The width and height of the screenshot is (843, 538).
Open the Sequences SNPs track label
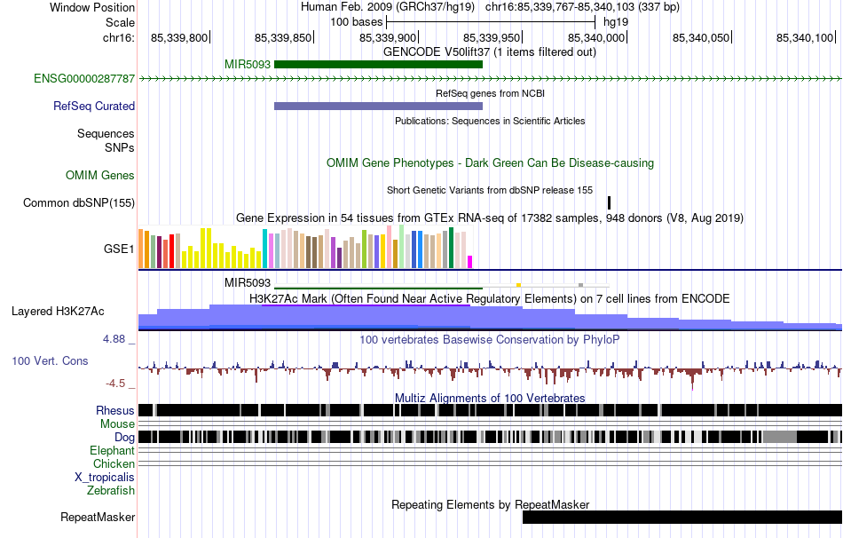[106, 140]
